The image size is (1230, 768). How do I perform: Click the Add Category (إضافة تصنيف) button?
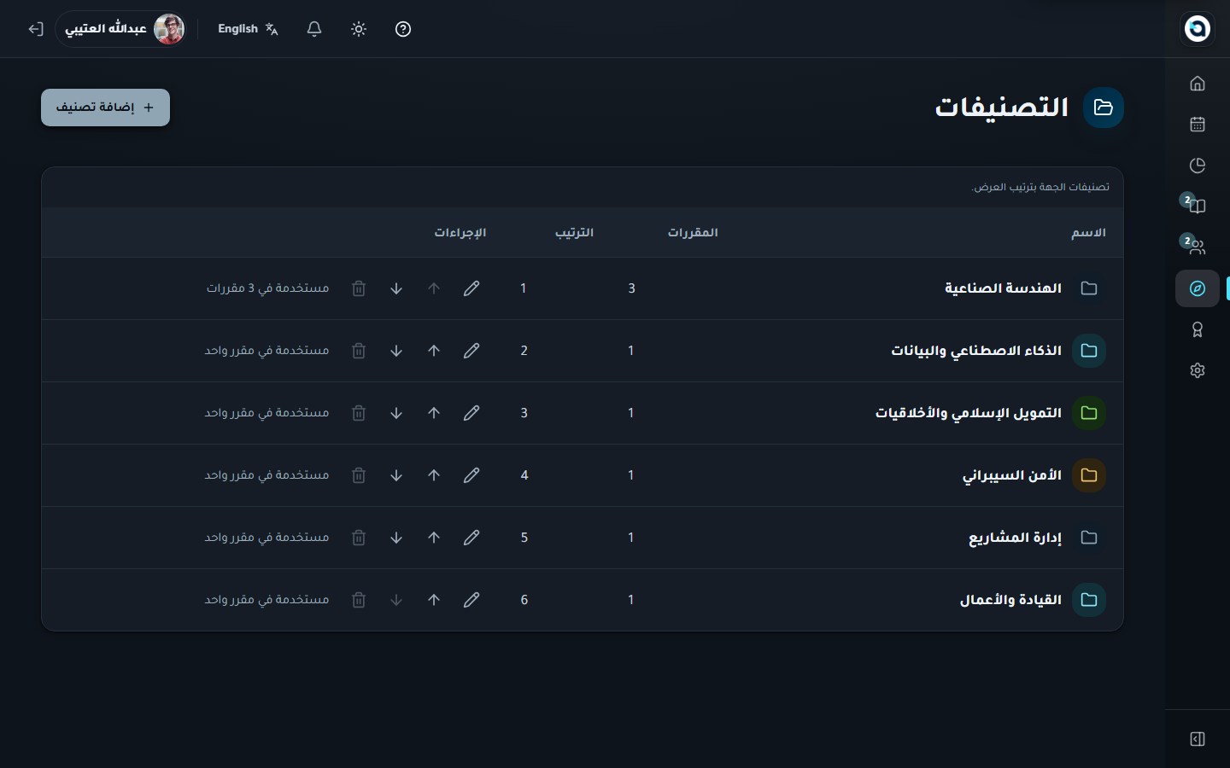point(105,108)
